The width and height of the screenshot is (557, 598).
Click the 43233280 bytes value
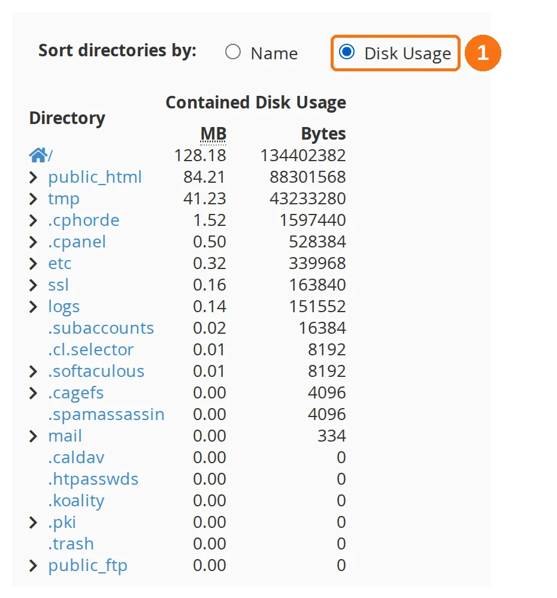308,199
